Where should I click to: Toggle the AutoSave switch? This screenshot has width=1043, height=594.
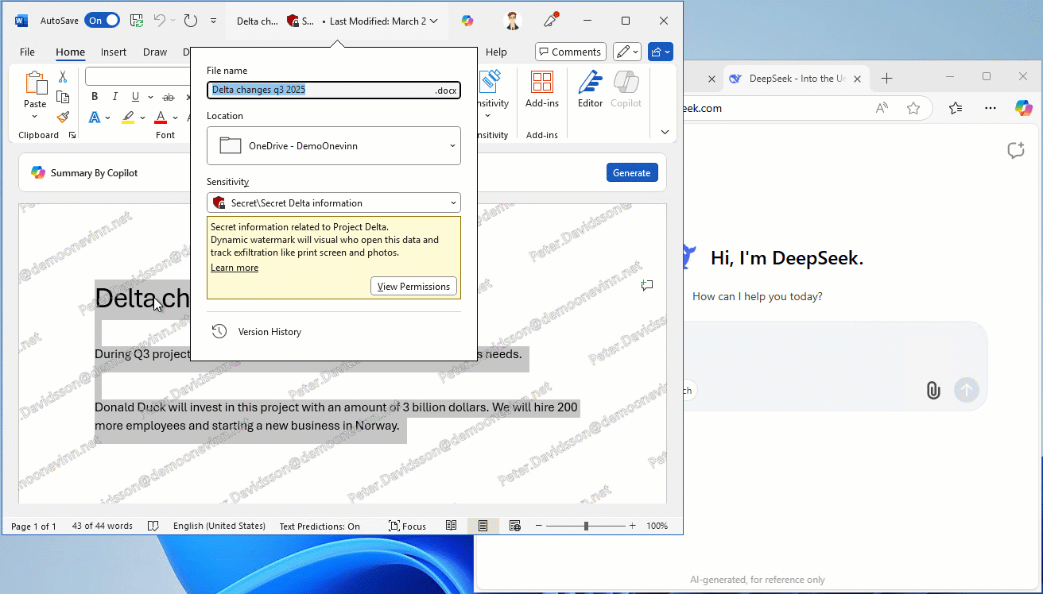pos(103,21)
